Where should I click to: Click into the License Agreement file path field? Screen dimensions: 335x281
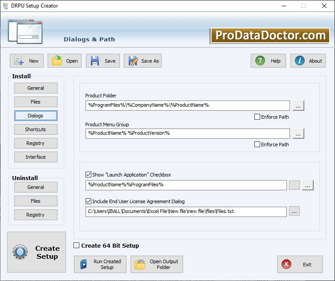point(186,212)
